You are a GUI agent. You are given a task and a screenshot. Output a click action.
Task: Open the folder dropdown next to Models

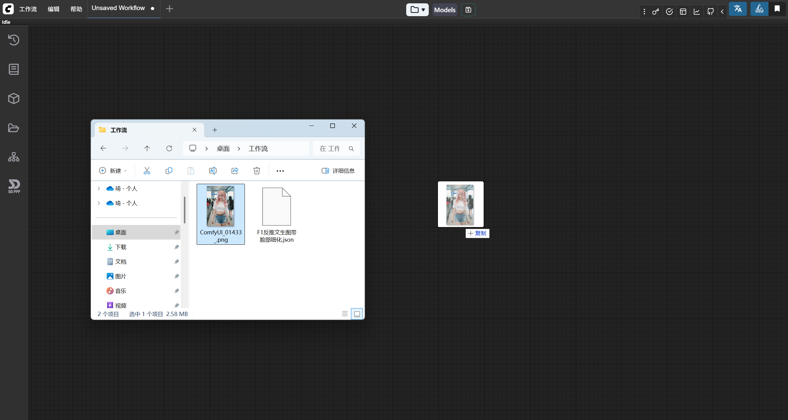pyautogui.click(x=417, y=10)
